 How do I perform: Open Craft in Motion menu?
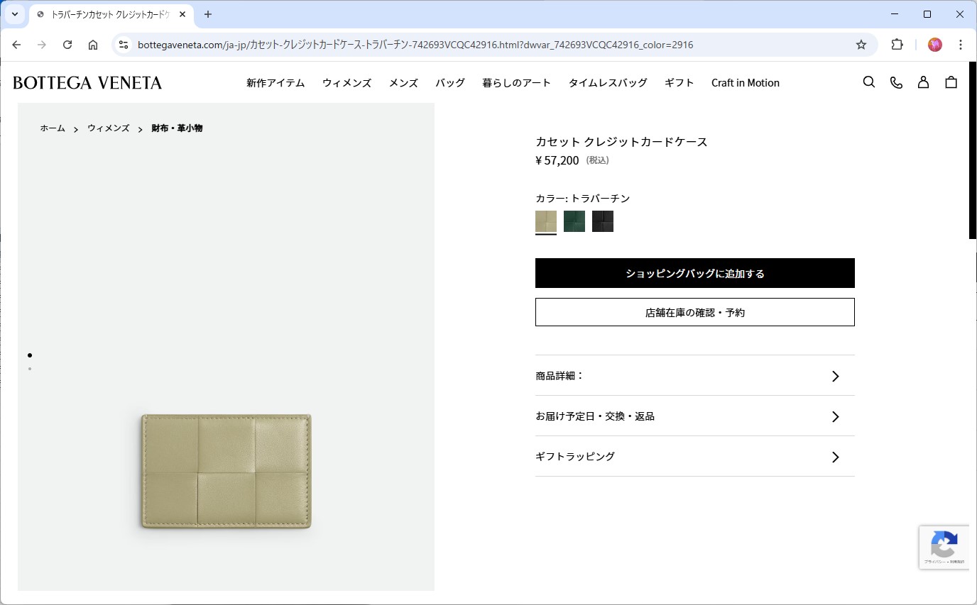click(746, 83)
